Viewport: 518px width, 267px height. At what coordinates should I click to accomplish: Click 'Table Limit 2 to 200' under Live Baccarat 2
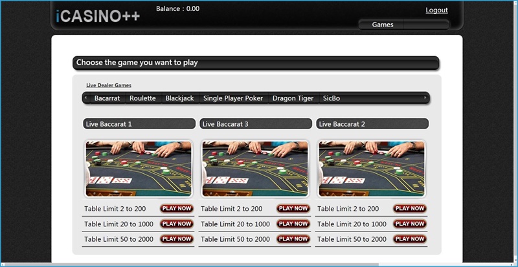[348, 209]
